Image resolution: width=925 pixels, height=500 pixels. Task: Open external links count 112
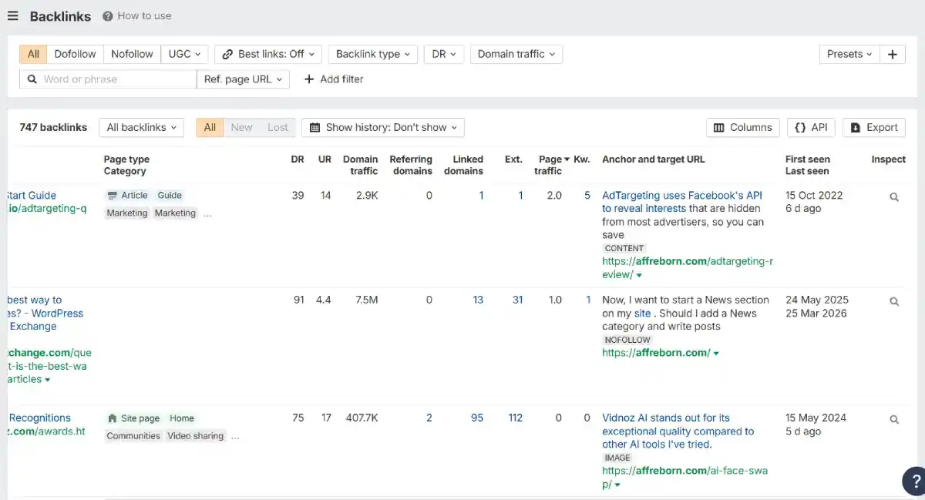(x=515, y=418)
